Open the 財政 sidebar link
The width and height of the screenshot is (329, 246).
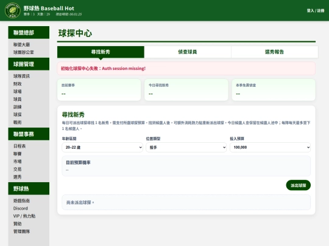18,84
